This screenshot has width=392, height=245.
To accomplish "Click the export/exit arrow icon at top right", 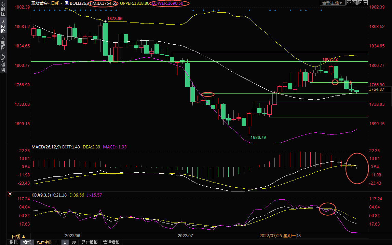I will pyautogui.click(x=365, y=3).
